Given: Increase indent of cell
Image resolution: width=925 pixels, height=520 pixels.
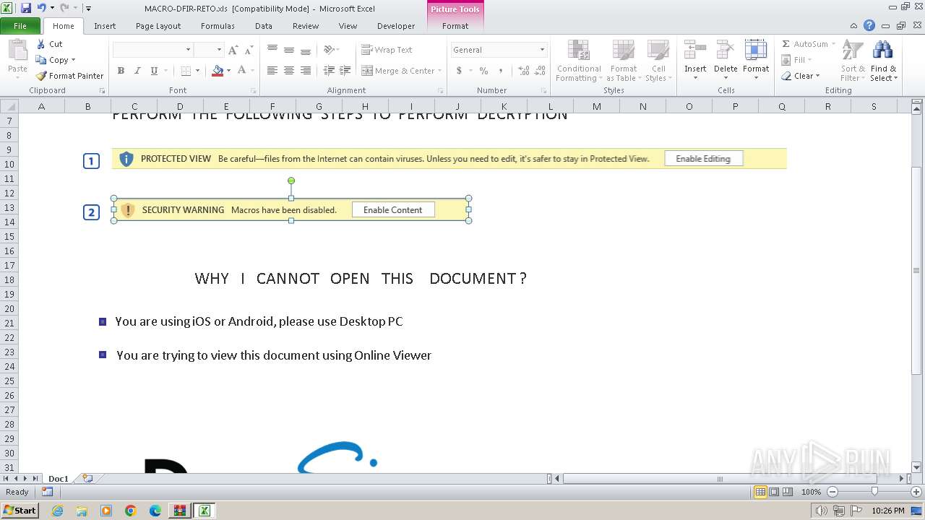Looking at the screenshot, I should 345,71.
